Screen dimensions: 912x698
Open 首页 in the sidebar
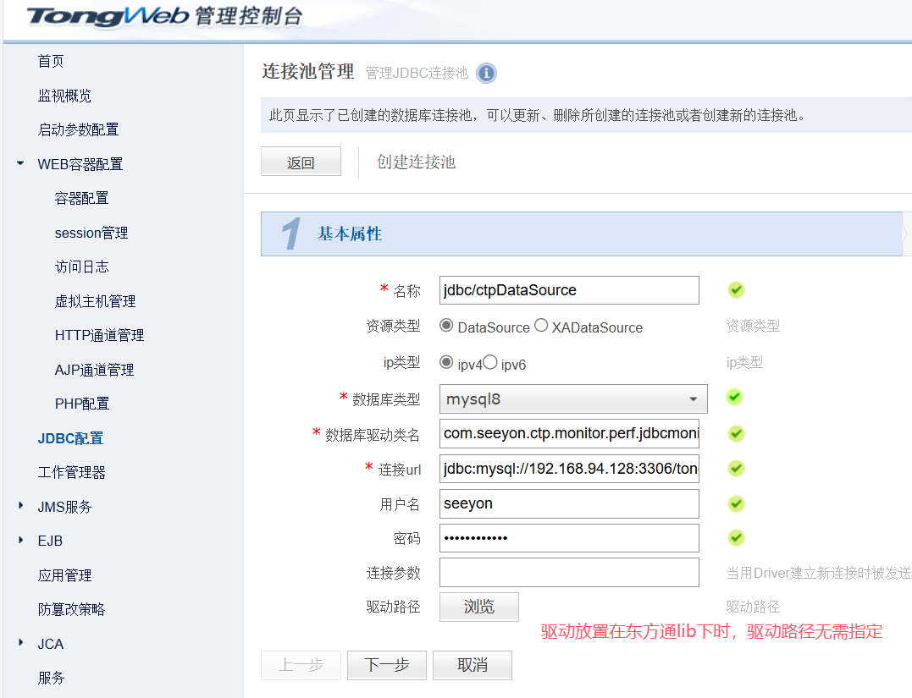tap(51, 61)
